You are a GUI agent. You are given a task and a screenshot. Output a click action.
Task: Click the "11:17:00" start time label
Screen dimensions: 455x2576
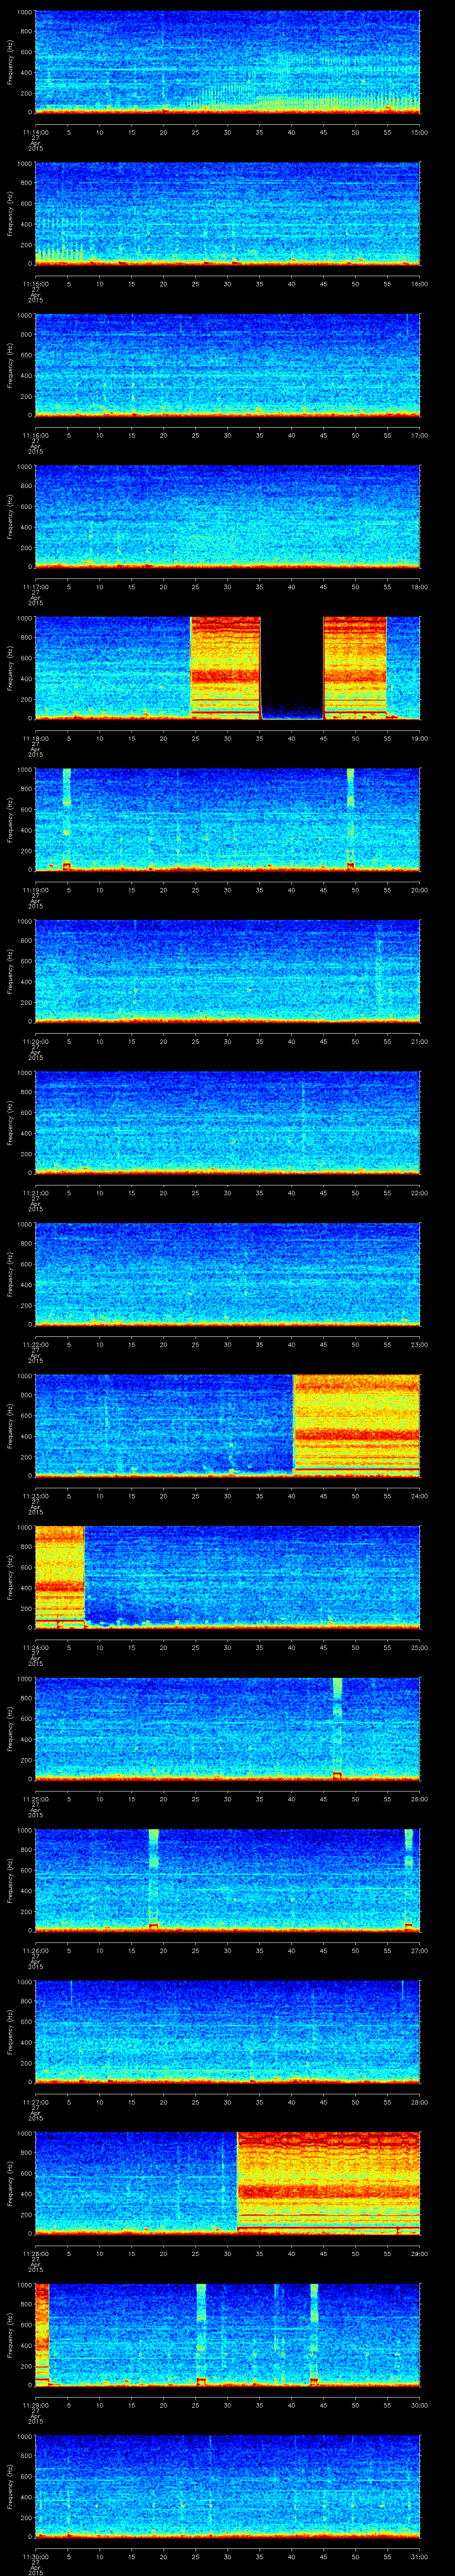[x=35, y=587]
